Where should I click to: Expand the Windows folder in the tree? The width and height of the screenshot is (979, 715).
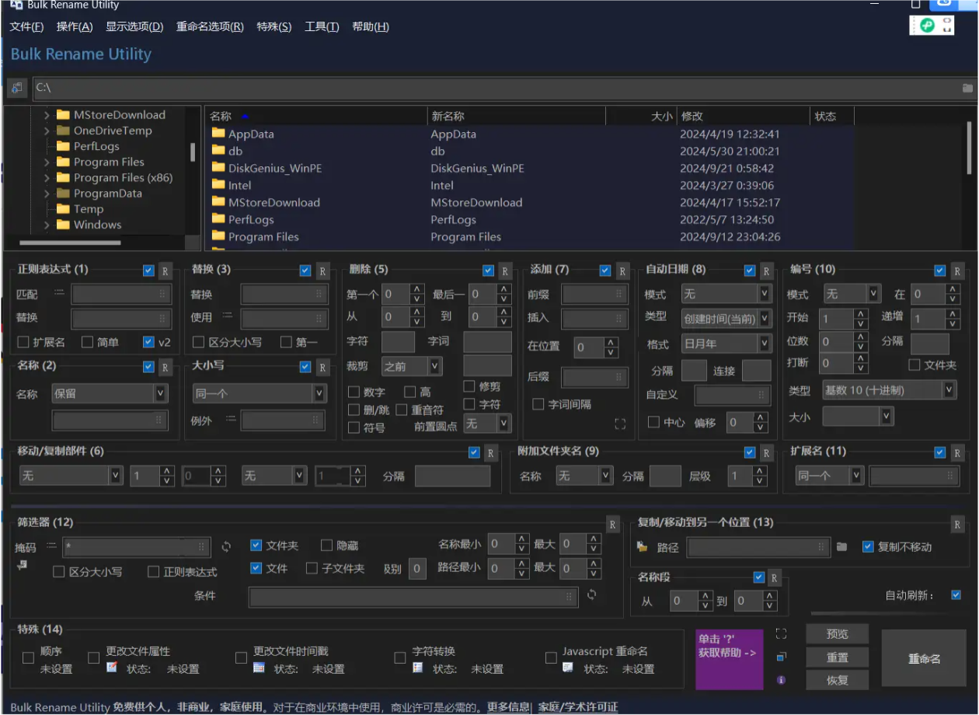pyautogui.click(x=47, y=225)
